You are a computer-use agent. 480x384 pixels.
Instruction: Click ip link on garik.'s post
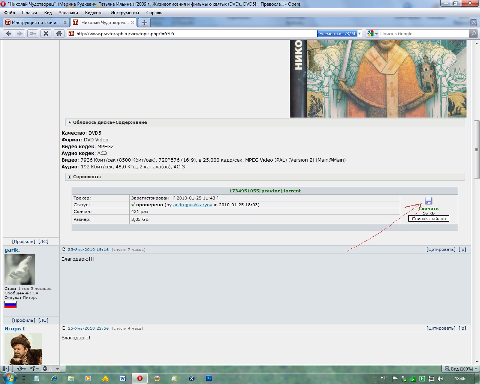click(462, 249)
